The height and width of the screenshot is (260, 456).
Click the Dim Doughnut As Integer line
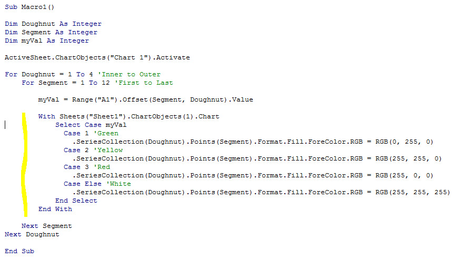click(53, 24)
